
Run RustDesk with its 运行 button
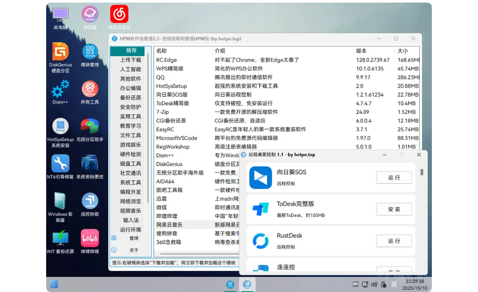point(394,241)
